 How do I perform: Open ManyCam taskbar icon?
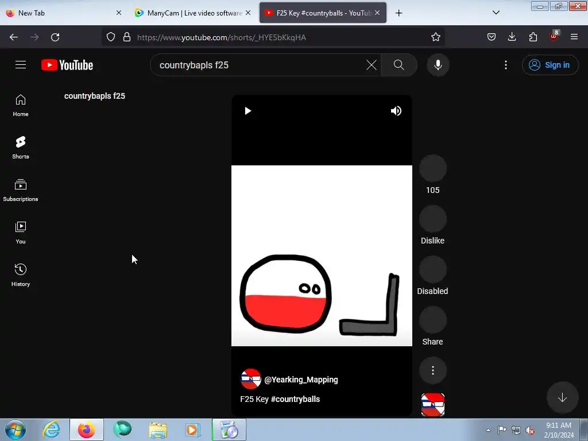click(122, 430)
